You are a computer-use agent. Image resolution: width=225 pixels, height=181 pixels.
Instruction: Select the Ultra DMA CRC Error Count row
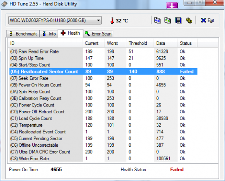pos(103,152)
